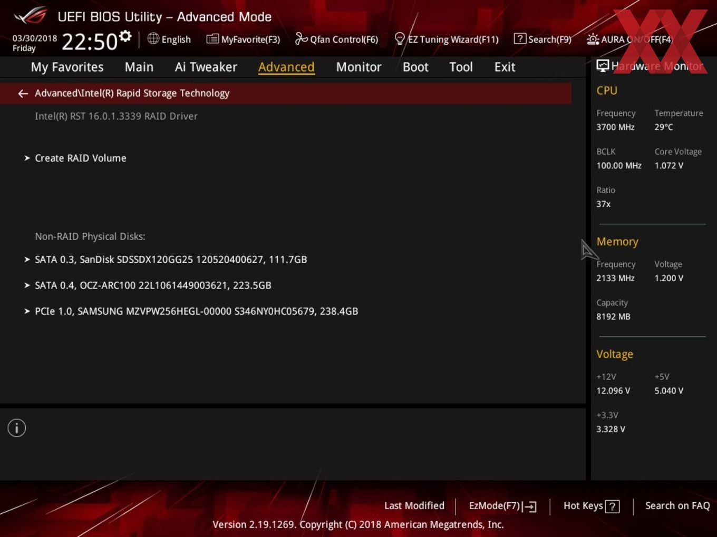The image size is (717, 537).
Task: Open MyFavorite(F3) label
Action: click(250, 39)
